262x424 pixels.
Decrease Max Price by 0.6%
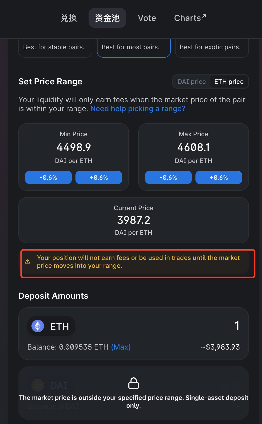coord(168,177)
